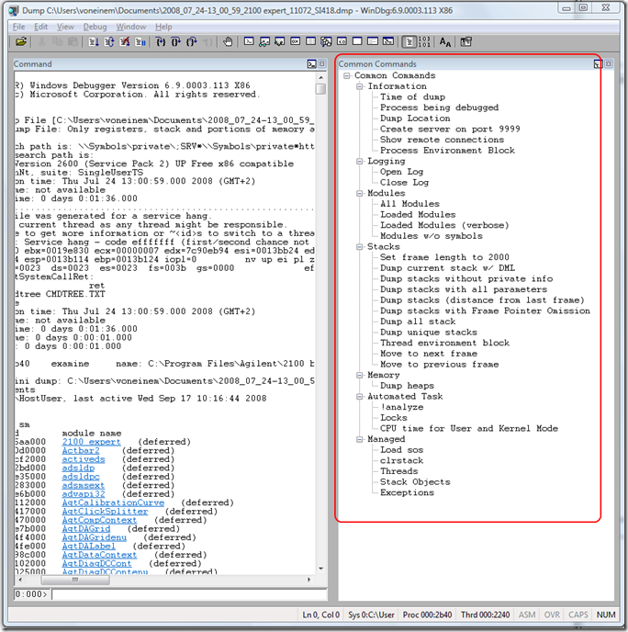Screen dimensions: 628x632
Task: Enable Source mode on toggle
Action: coord(409,41)
